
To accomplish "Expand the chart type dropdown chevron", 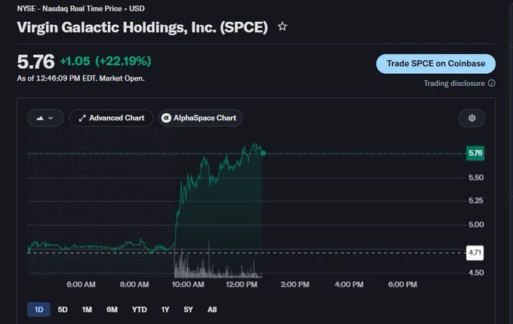I will click(x=51, y=118).
